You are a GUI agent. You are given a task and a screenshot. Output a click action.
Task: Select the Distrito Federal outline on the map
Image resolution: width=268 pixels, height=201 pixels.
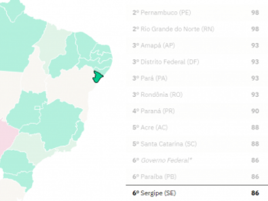click(x=38, y=108)
